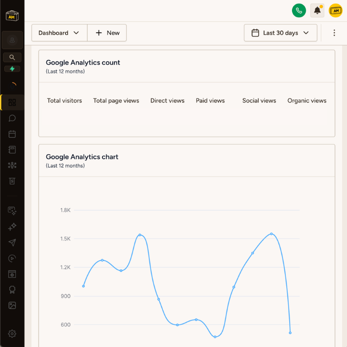Open the payments invoice dollar icon

click(12, 181)
